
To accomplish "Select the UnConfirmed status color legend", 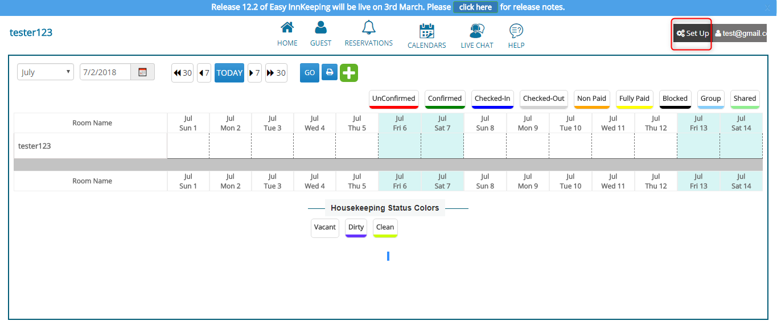I will tap(393, 98).
